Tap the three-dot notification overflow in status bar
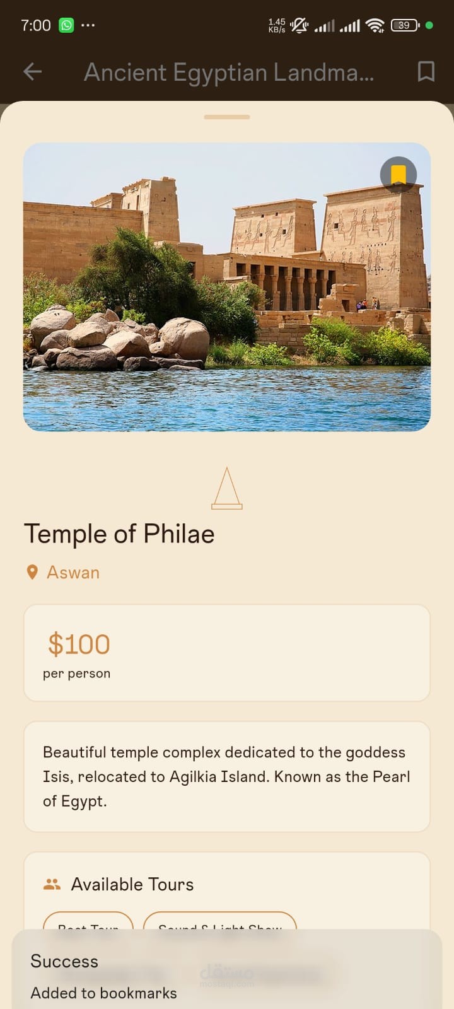The image size is (454, 1009). coord(88,25)
